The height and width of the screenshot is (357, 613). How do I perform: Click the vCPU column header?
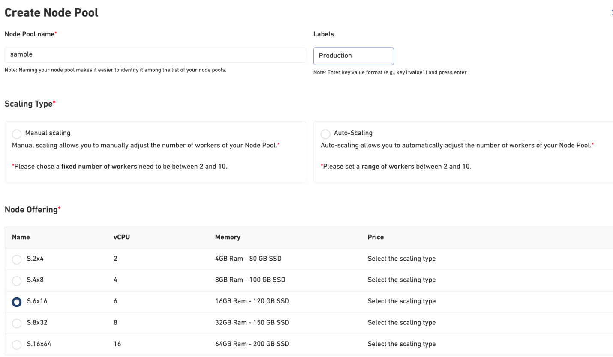(x=122, y=237)
